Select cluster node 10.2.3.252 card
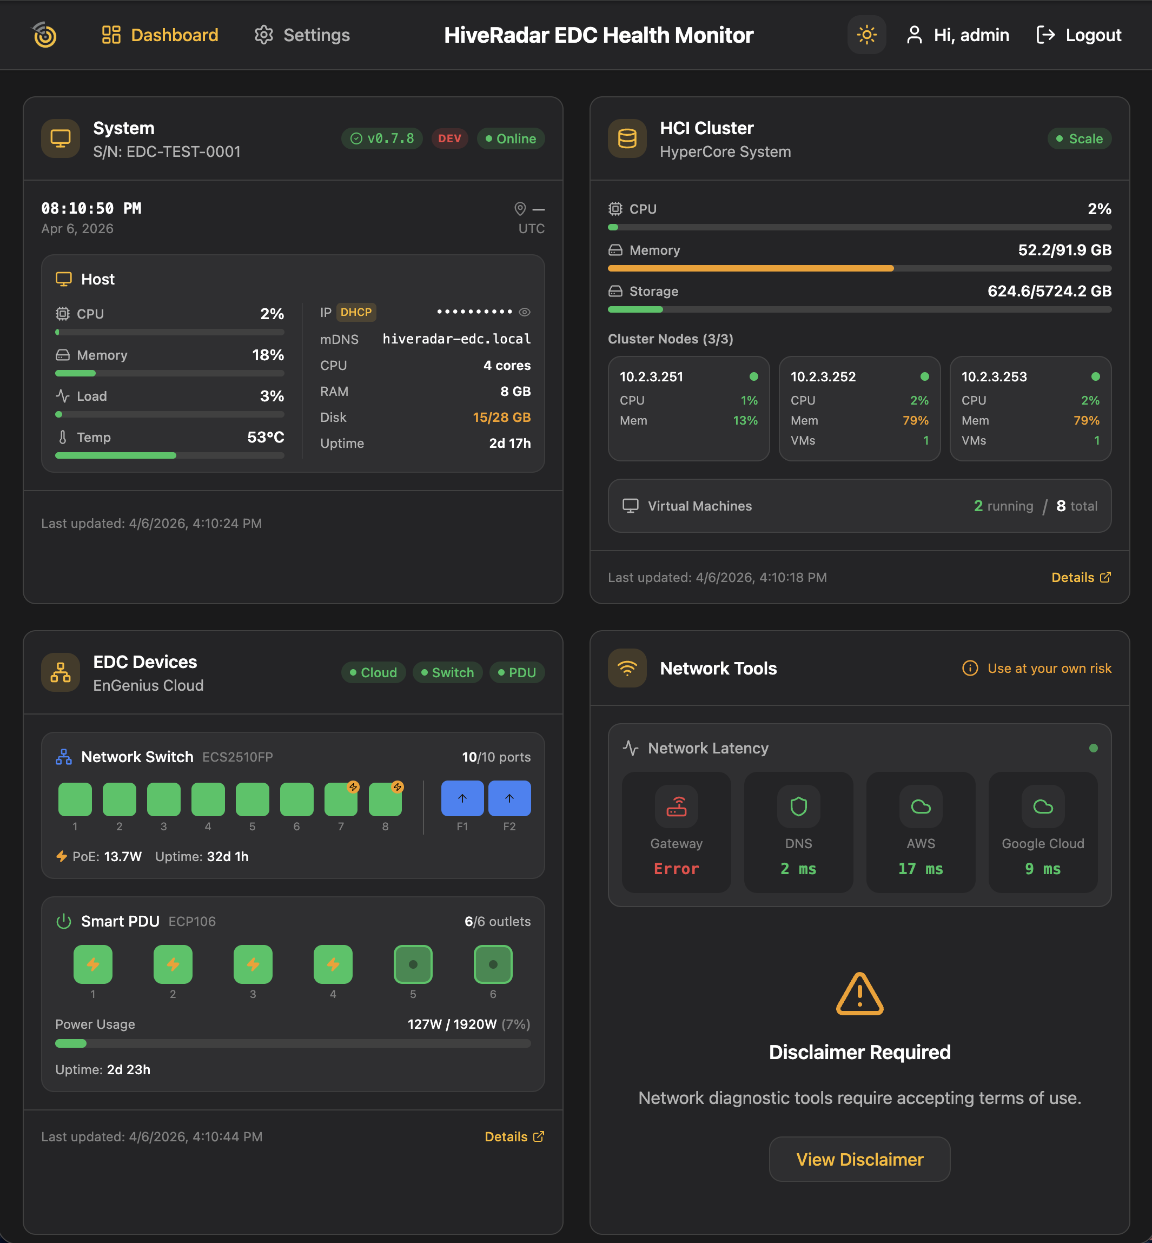The width and height of the screenshot is (1152, 1243). [859, 408]
